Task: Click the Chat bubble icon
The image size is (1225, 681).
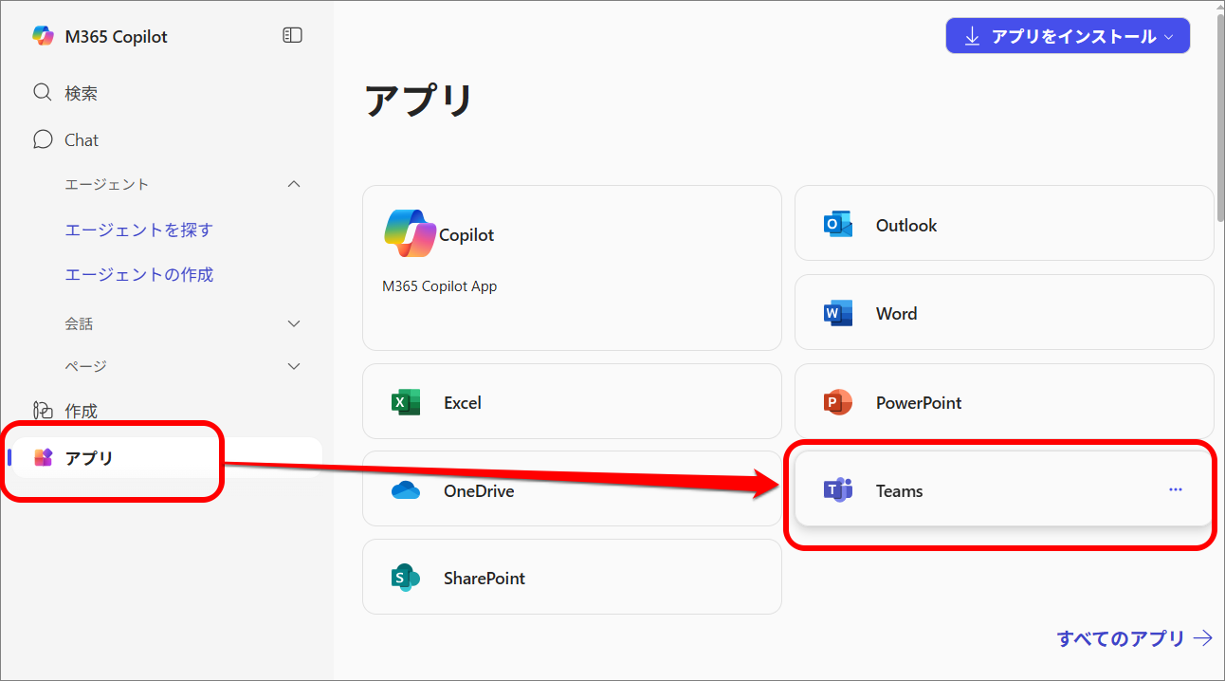Action: (42, 139)
